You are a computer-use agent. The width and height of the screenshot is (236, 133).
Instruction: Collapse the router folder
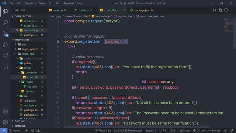click(28, 82)
